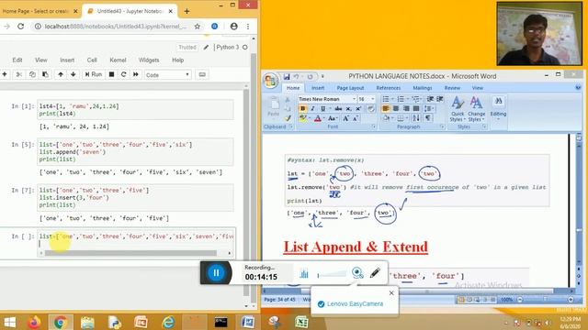The image size is (588, 330).
Task: Expand the Editing group dropdown
Action: coord(498,108)
